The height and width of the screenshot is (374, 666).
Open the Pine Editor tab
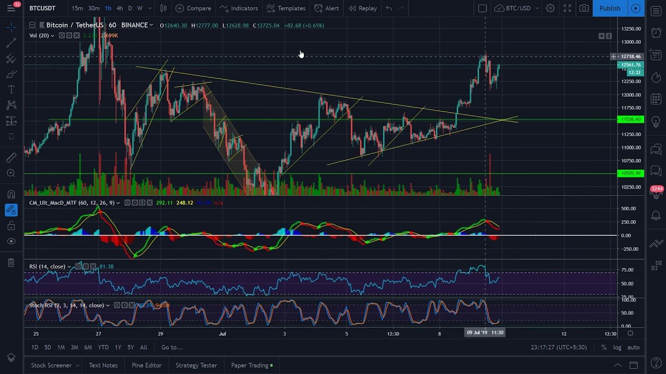(147, 365)
